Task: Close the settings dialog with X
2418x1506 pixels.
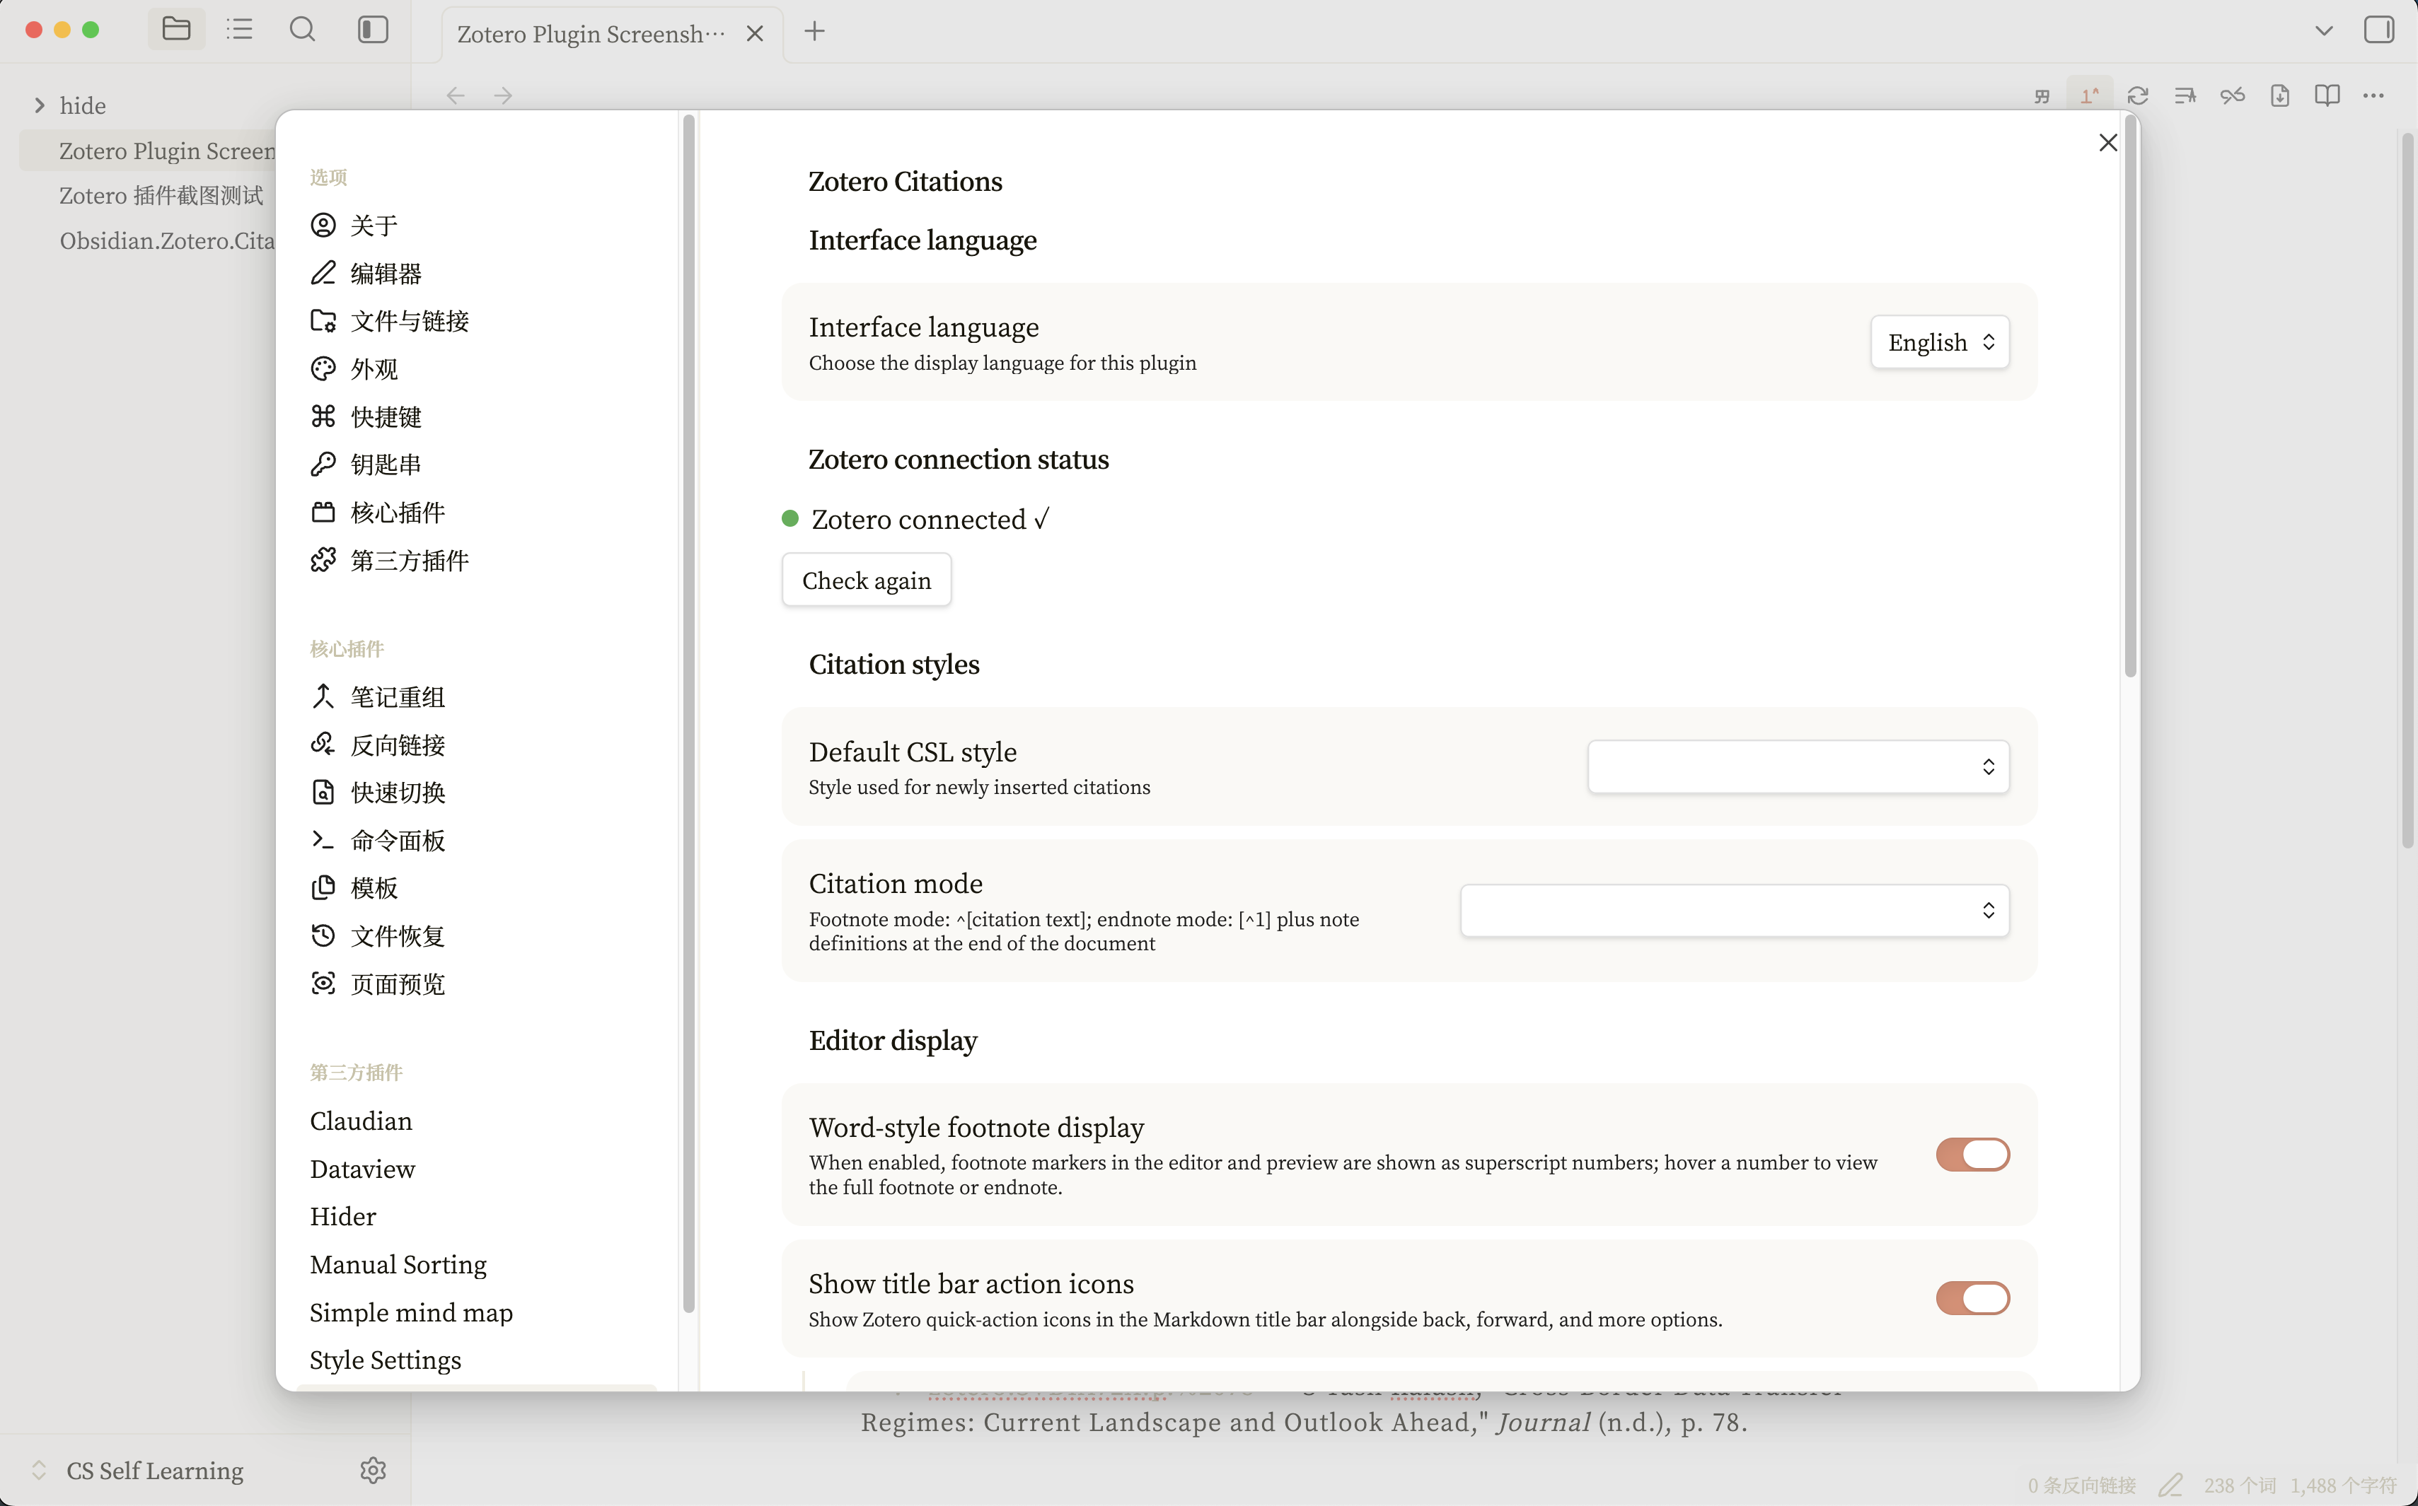Action: (x=2108, y=144)
